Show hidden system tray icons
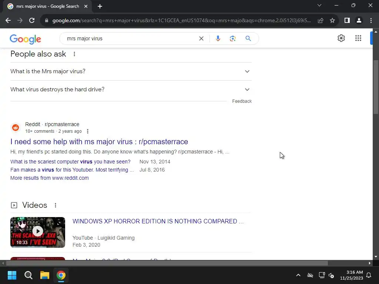The image size is (379, 284). click(298, 275)
